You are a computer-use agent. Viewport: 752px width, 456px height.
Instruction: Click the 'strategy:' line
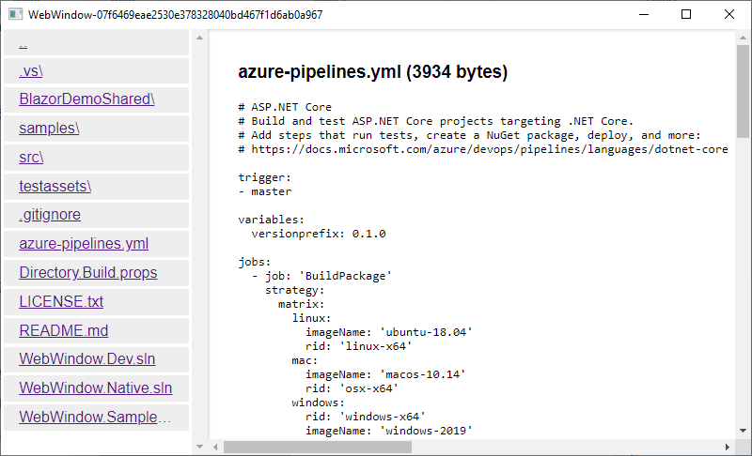point(294,290)
